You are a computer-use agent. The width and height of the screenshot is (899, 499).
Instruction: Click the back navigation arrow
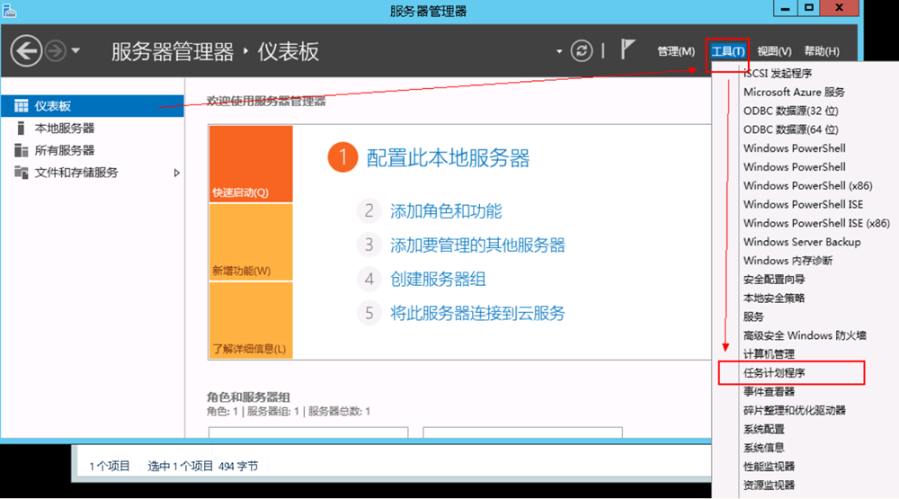tap(26, 51)
